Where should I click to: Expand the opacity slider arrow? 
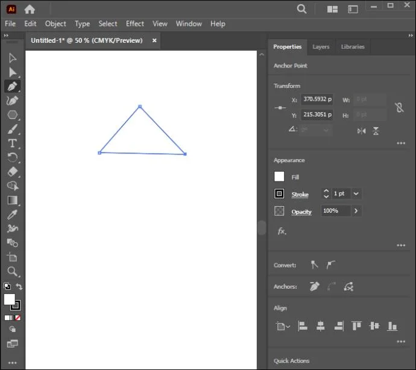356,211
